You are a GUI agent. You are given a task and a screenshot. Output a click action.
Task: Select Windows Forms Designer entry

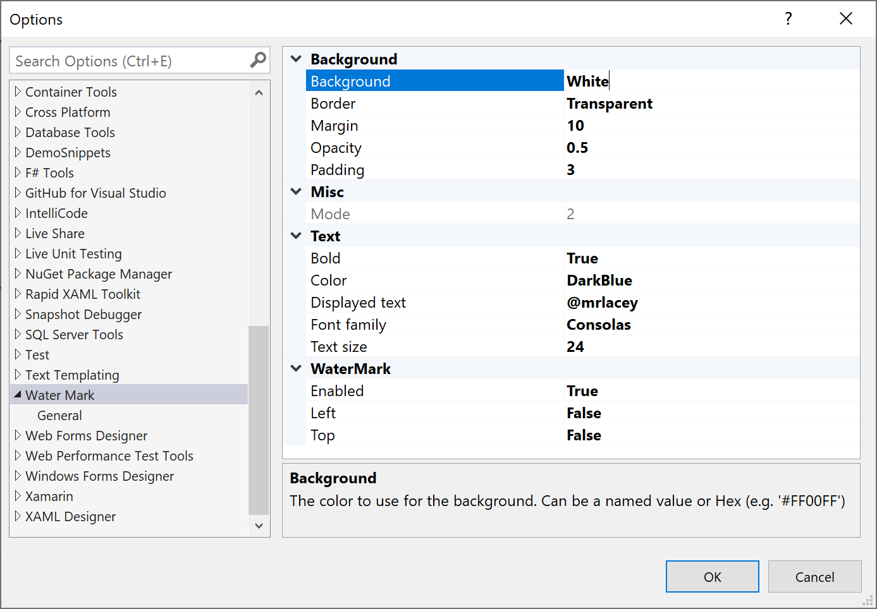pos(99,476)
